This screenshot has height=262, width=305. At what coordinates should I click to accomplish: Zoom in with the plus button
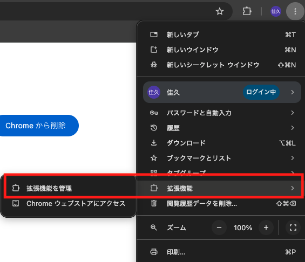266,227
